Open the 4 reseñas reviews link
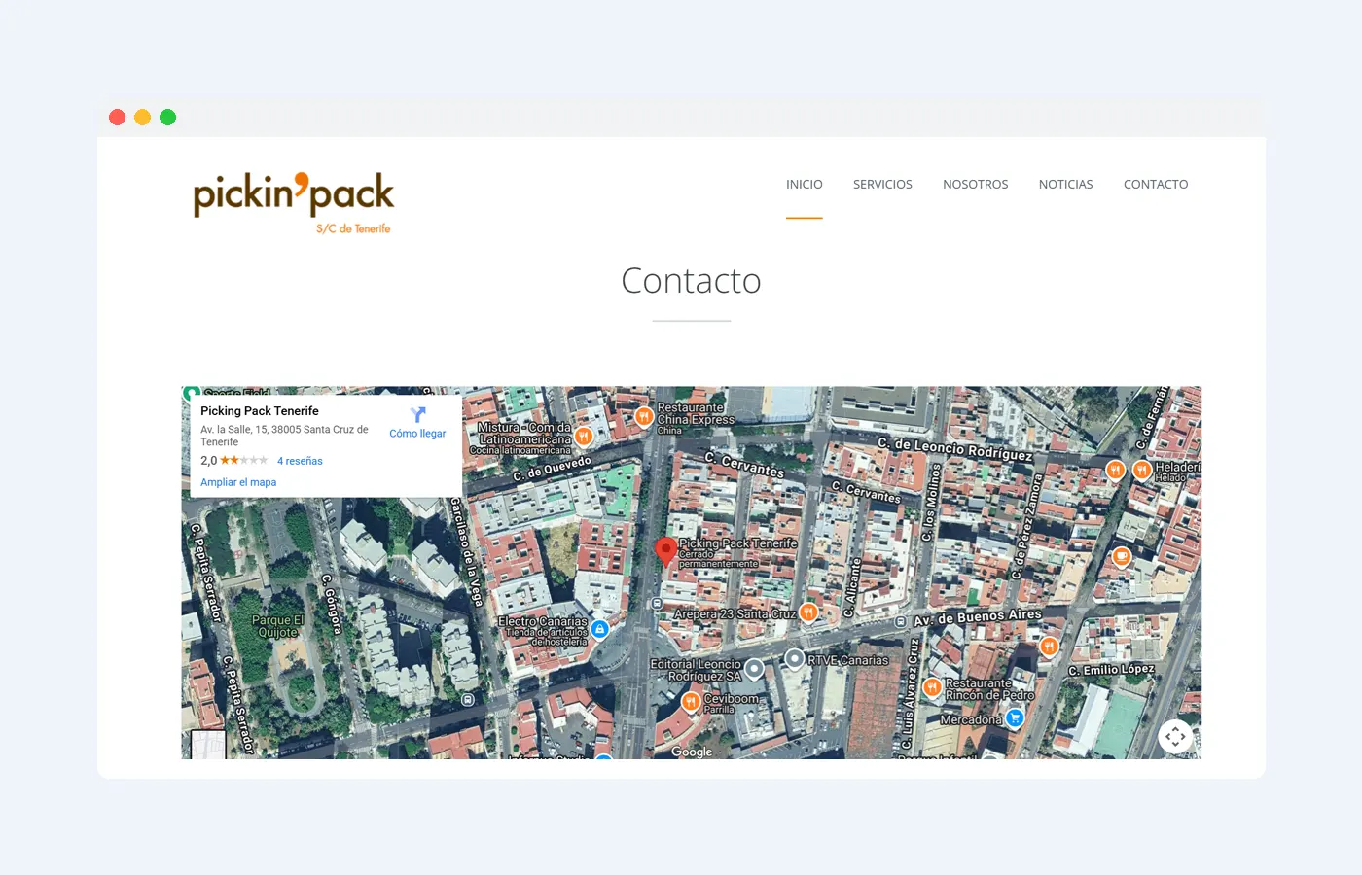This screenshot has height=875, width=1362. [299, 460]
